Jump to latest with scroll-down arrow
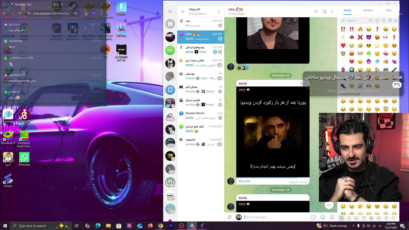This screenshot has height=230, width=409. (x=329, y=205)
